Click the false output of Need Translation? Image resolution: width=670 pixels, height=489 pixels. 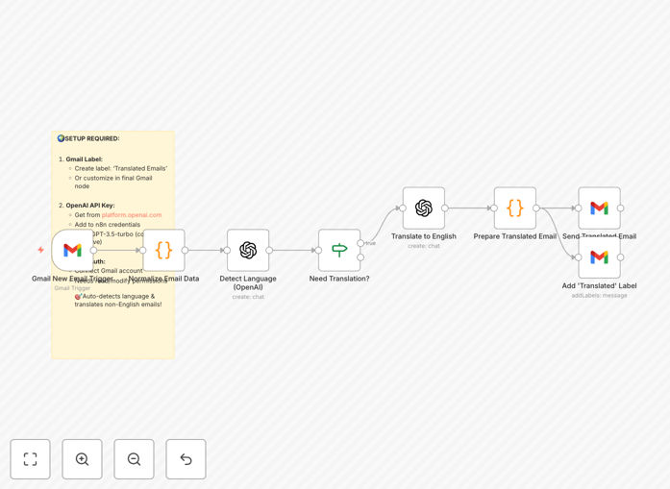(360, 257)
